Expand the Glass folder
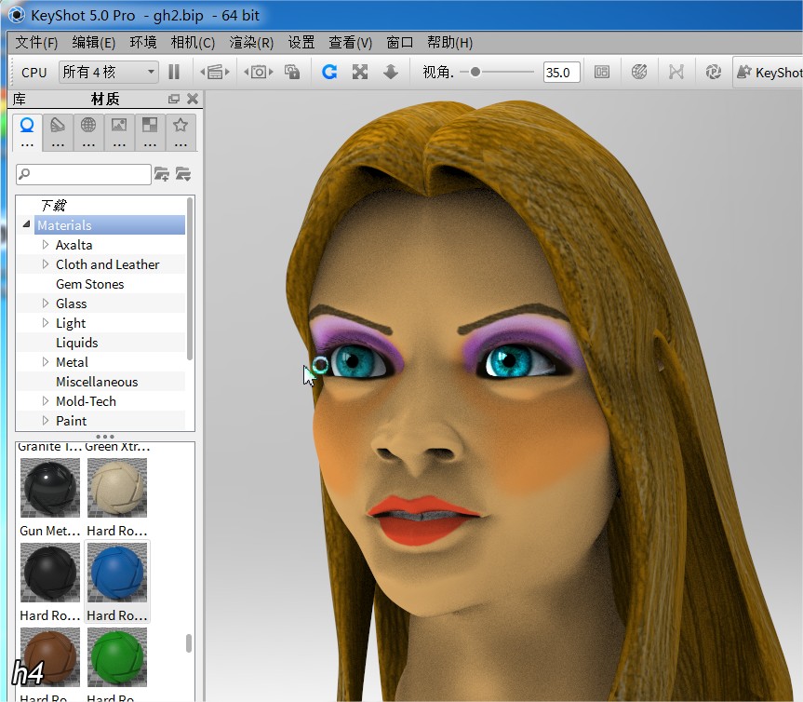The image size is (803, 702). tap(46, 304)
